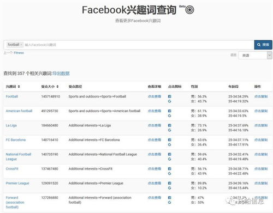
Task: View details for Premier League row
Action: (155, 183)
